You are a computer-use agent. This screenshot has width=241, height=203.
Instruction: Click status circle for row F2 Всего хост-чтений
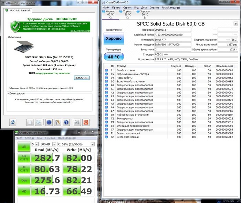[x=106, y=137]
